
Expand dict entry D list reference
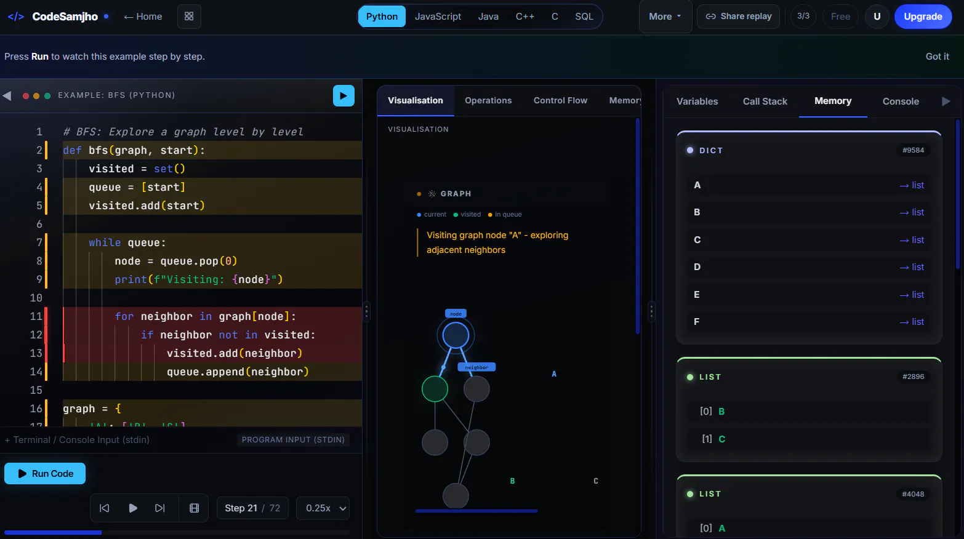click(x=912, y=267)
